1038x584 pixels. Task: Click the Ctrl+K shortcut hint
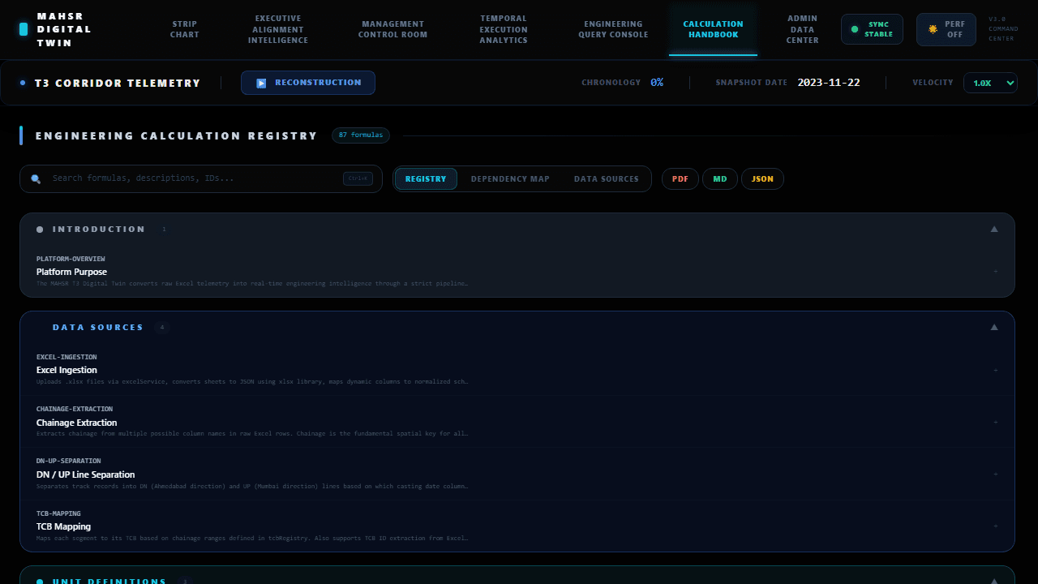click(358, 178)
